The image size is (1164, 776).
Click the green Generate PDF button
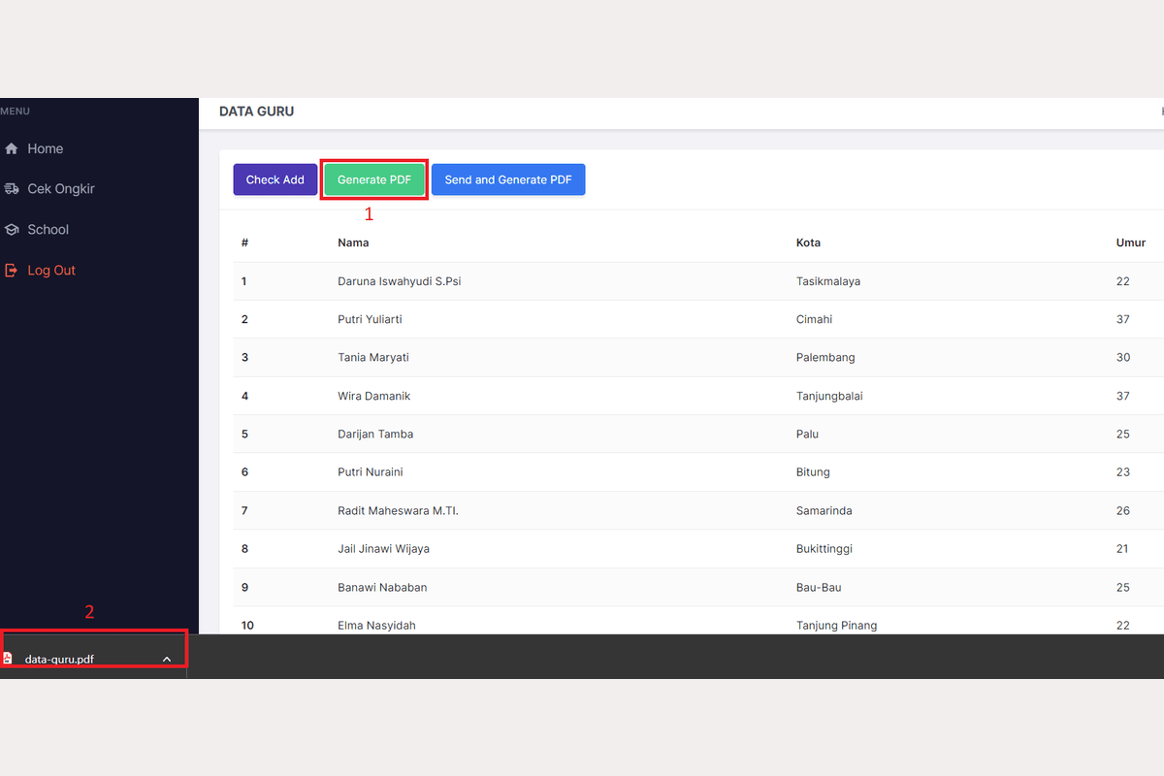374,179
